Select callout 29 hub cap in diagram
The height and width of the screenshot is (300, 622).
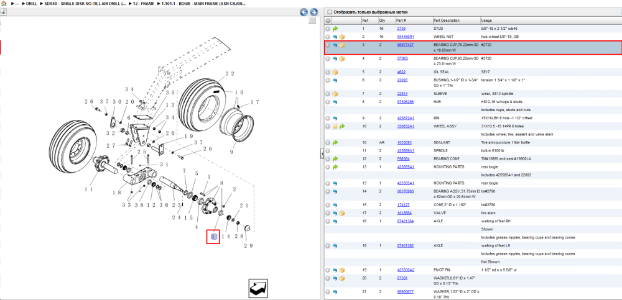click(x=248, y=246)
